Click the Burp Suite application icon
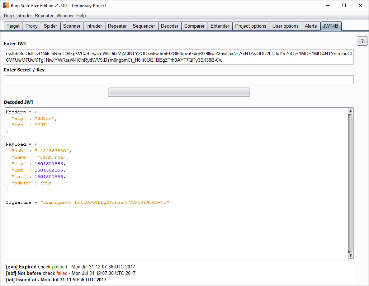The width and height of the screenshot is (369, 286). [x=6, y=5]
